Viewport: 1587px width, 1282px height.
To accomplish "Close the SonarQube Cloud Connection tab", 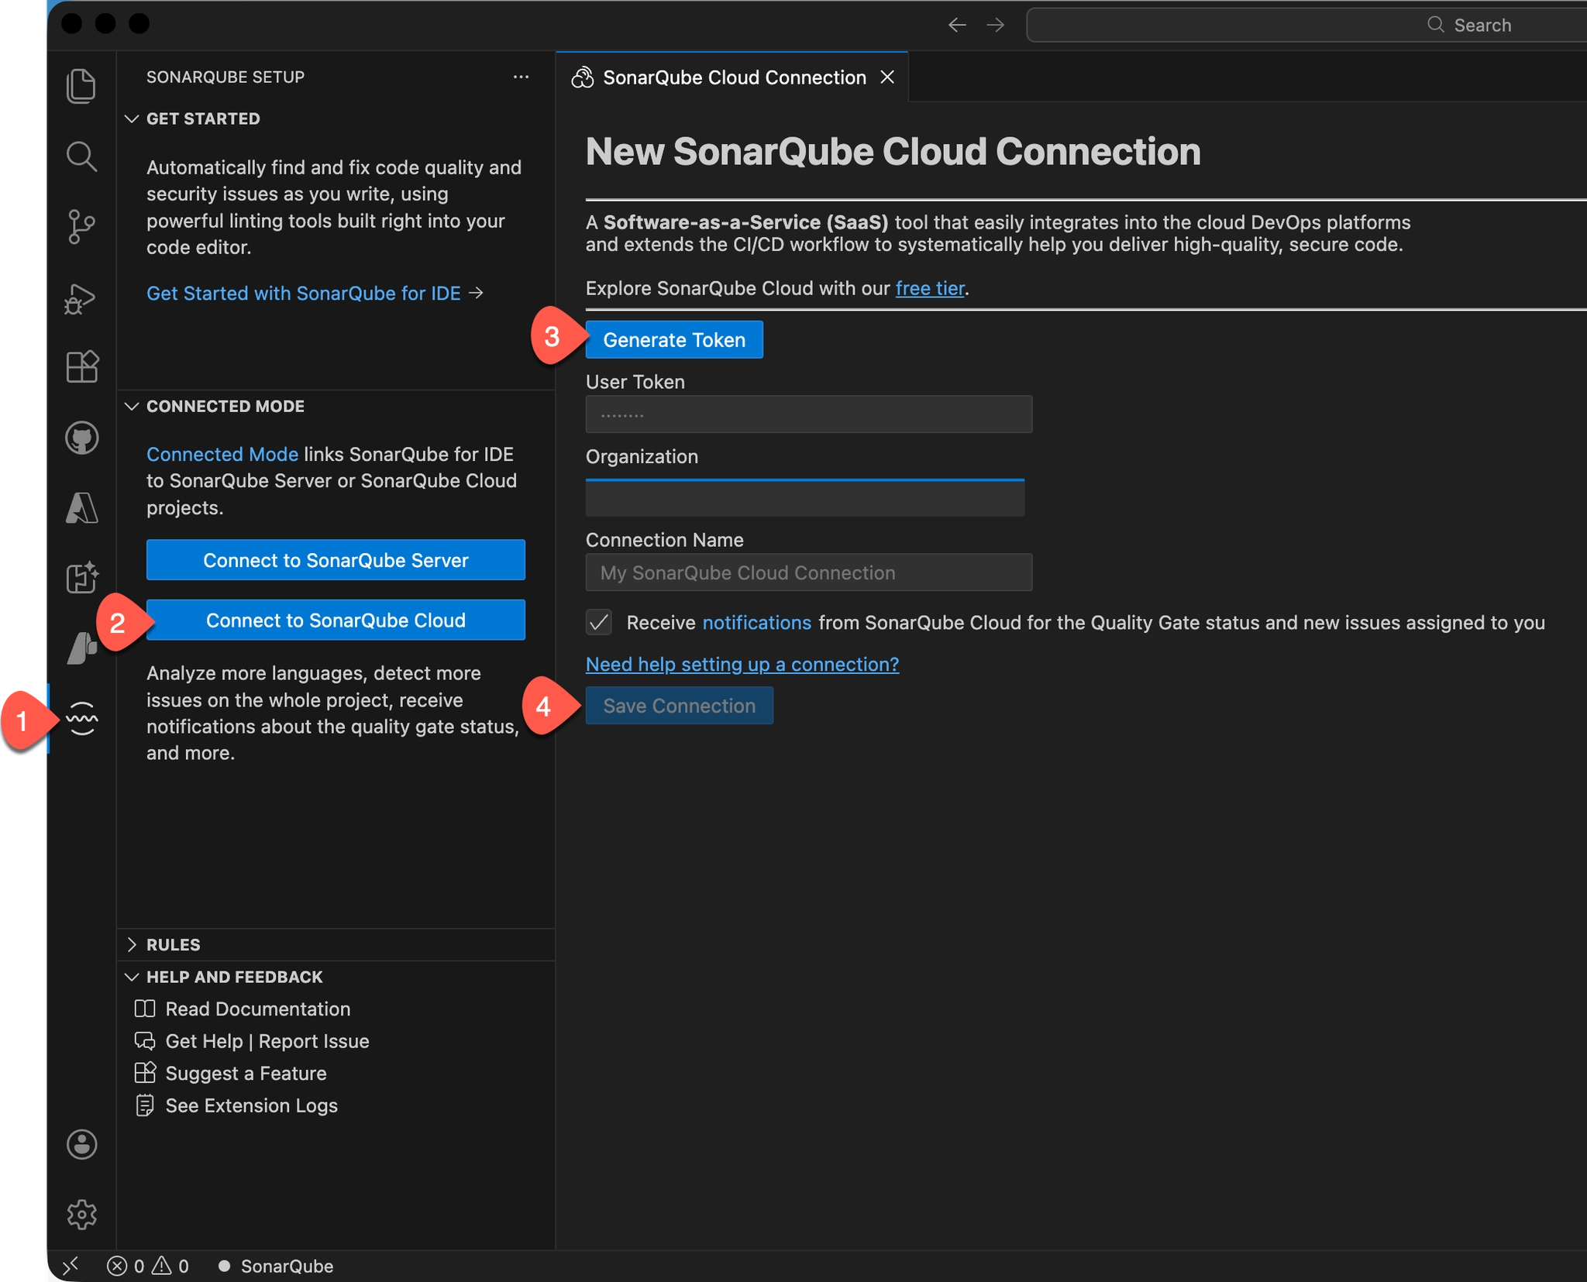I will coord(887,77).
